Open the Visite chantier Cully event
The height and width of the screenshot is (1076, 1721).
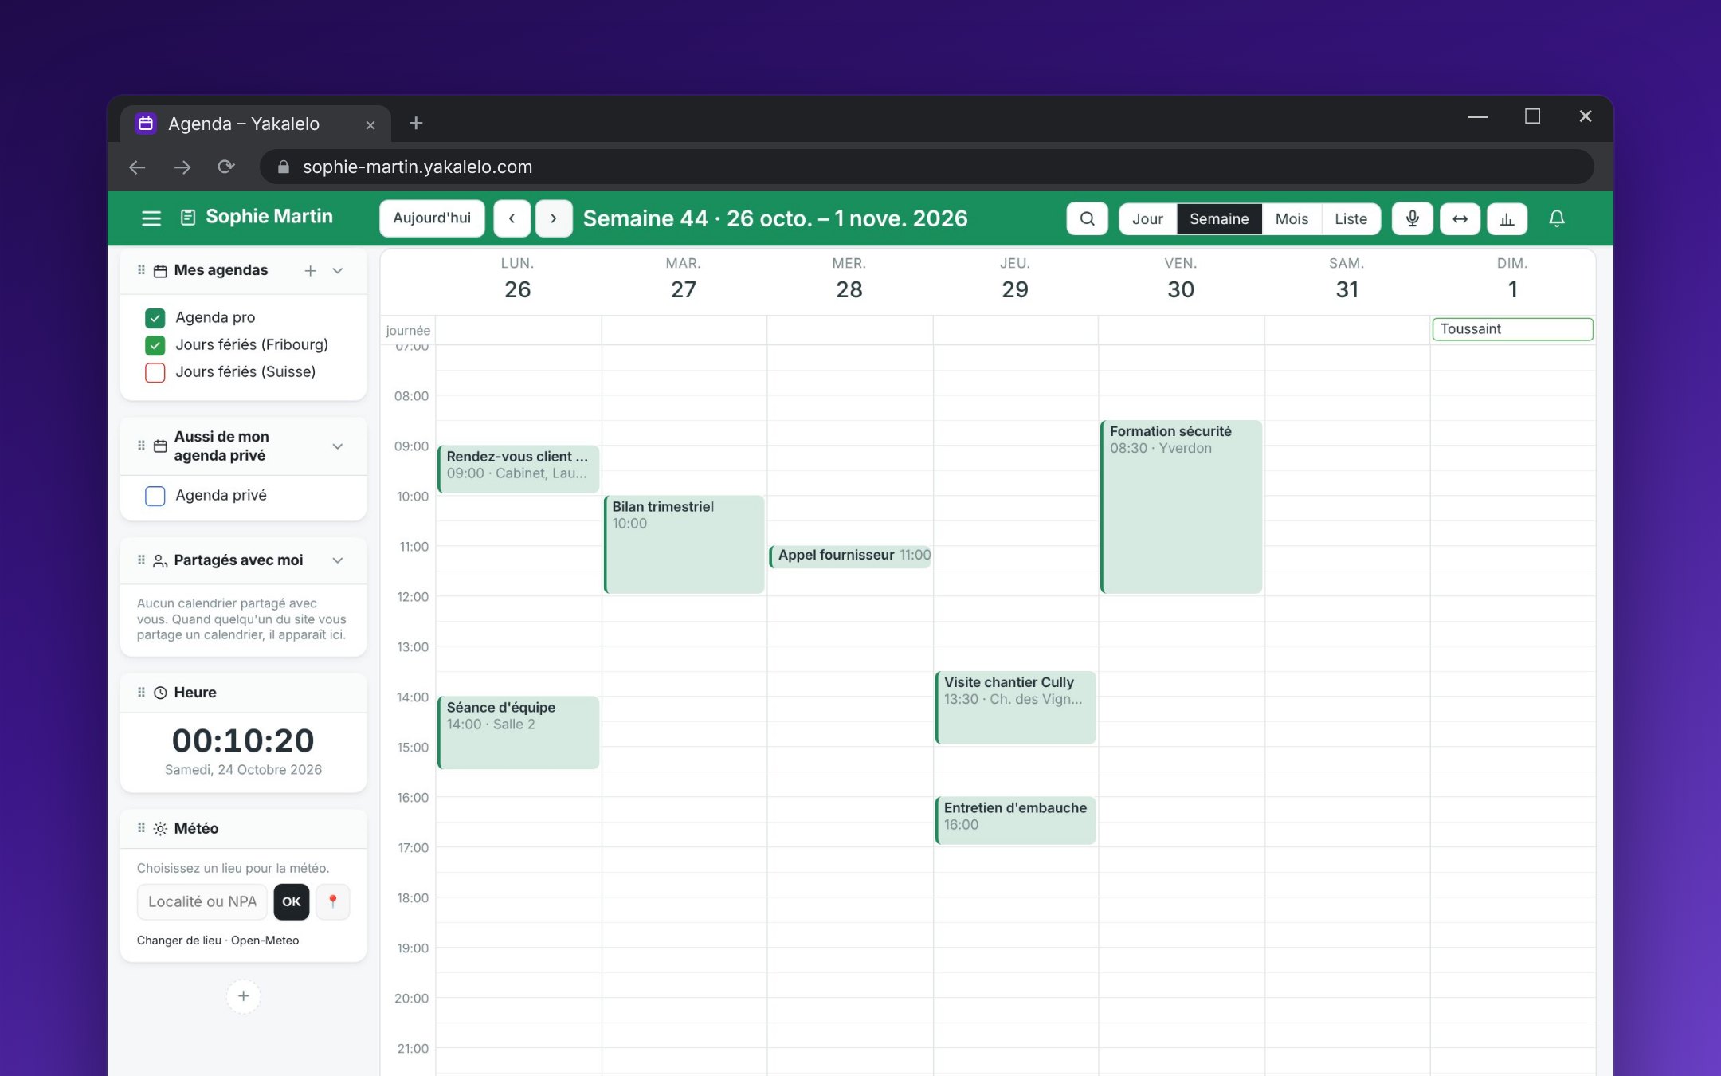click(1015, 707)
